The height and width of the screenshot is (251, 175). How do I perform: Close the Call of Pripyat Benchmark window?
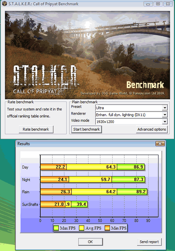168,4
